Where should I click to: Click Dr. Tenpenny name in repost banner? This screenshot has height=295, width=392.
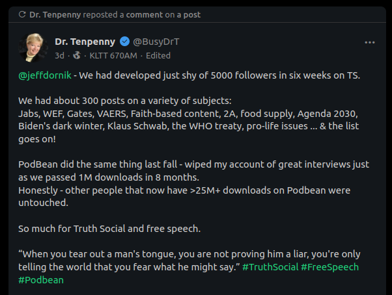55,15
